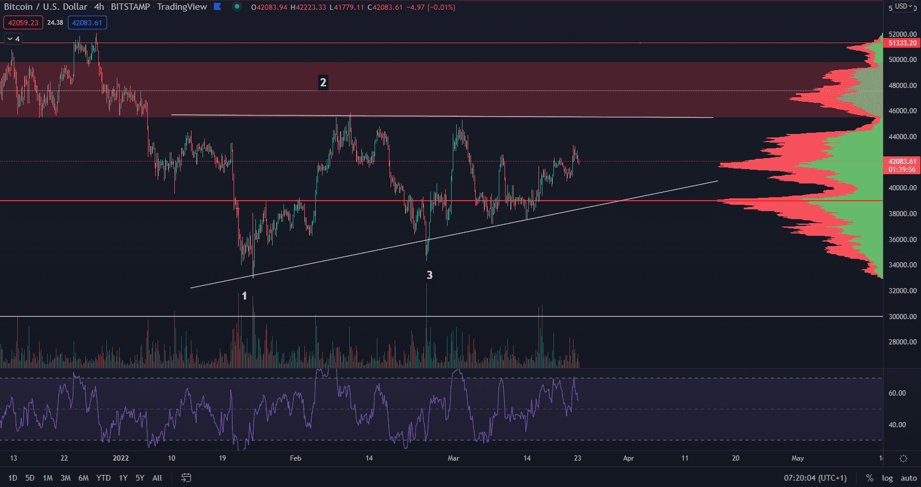Open timezone menu showing 07:20:04 (UTC+1)
Screen dimensions: 921x487
tap(815, 478)
